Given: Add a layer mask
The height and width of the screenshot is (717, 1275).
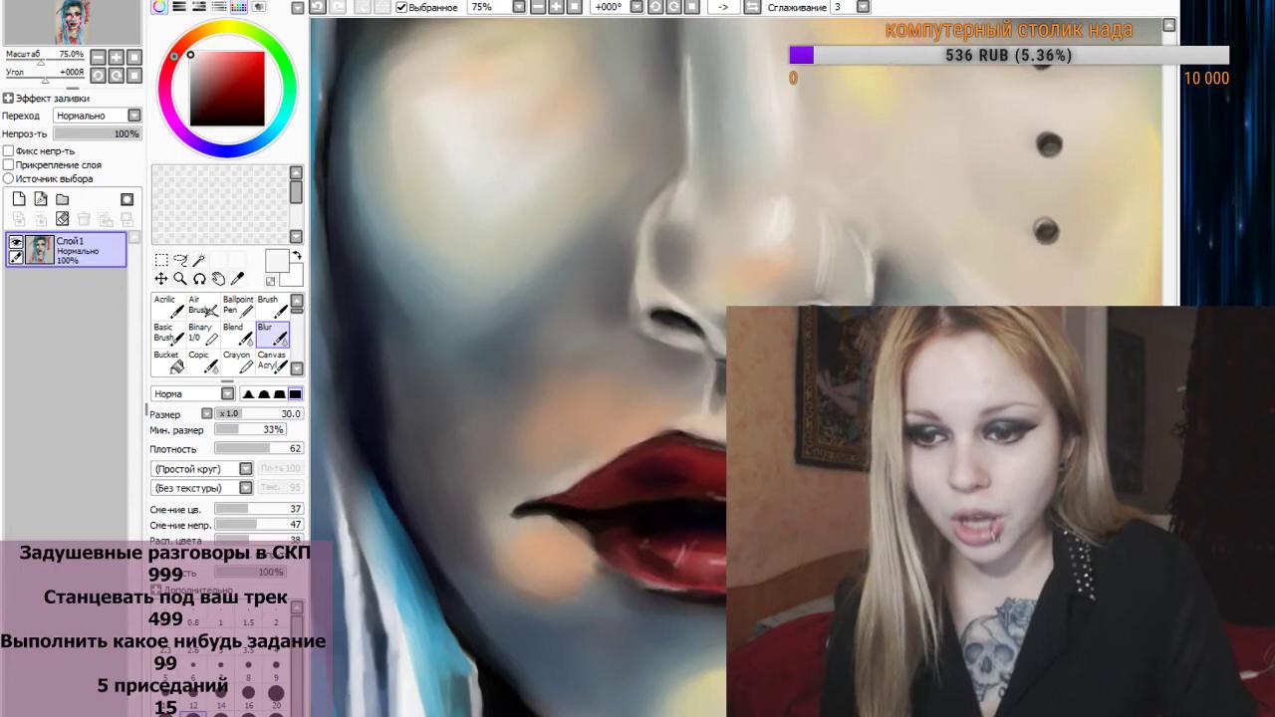Looking at the screenshot, I should (127, 199).
